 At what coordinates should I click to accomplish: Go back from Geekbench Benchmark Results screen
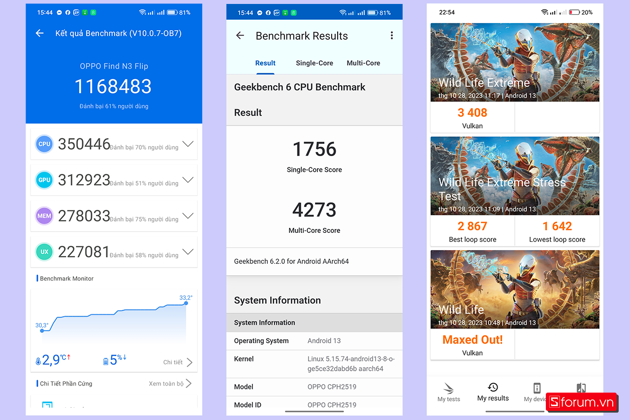pyautogui.click(x=240, y=35)
